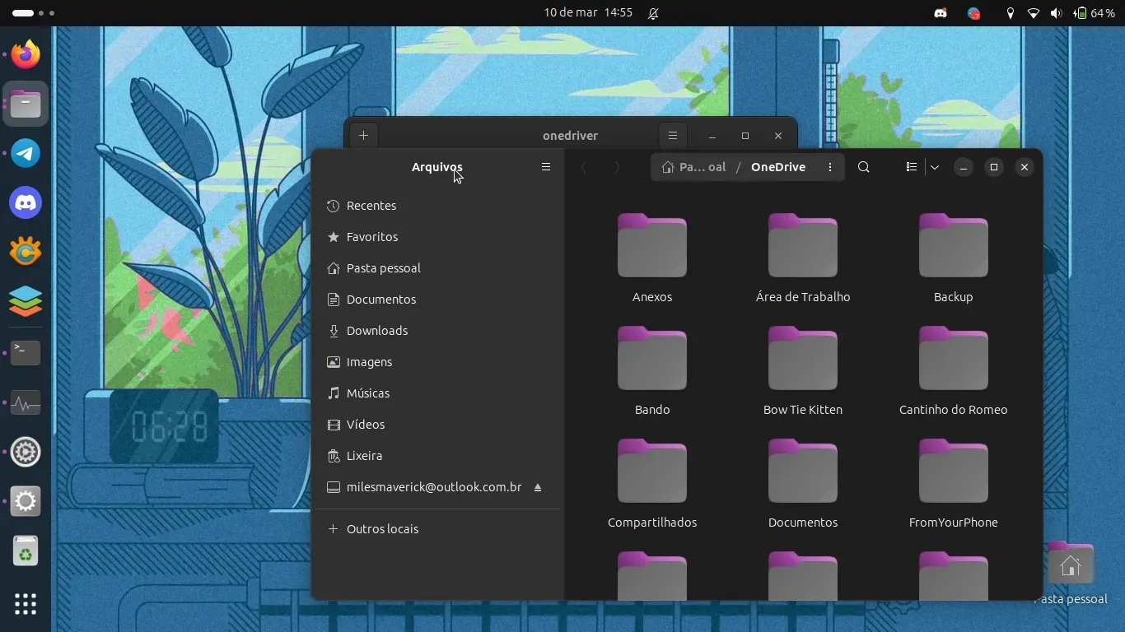Open the onedriver window hamburger menu
Screen dimensions: 1125x632
tap(672, 136)
